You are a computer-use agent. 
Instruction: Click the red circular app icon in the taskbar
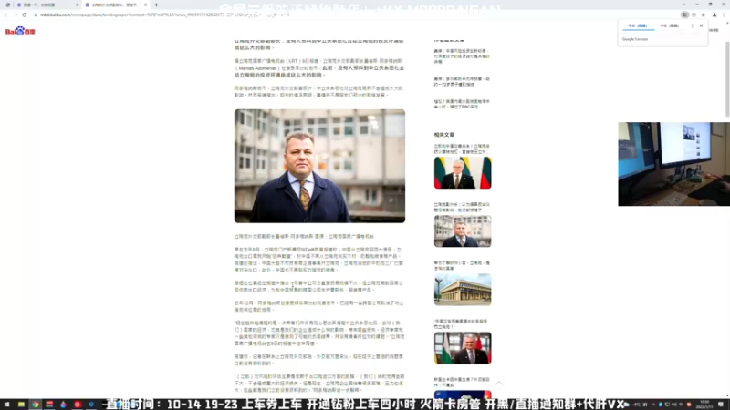click(x=78, y=405)
